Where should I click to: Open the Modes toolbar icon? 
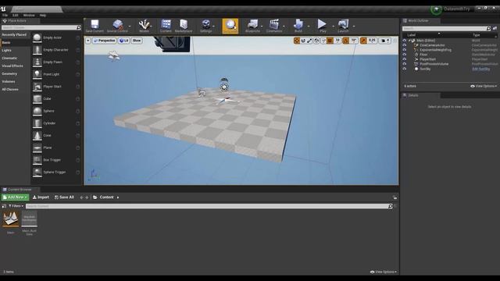[144, 26]
